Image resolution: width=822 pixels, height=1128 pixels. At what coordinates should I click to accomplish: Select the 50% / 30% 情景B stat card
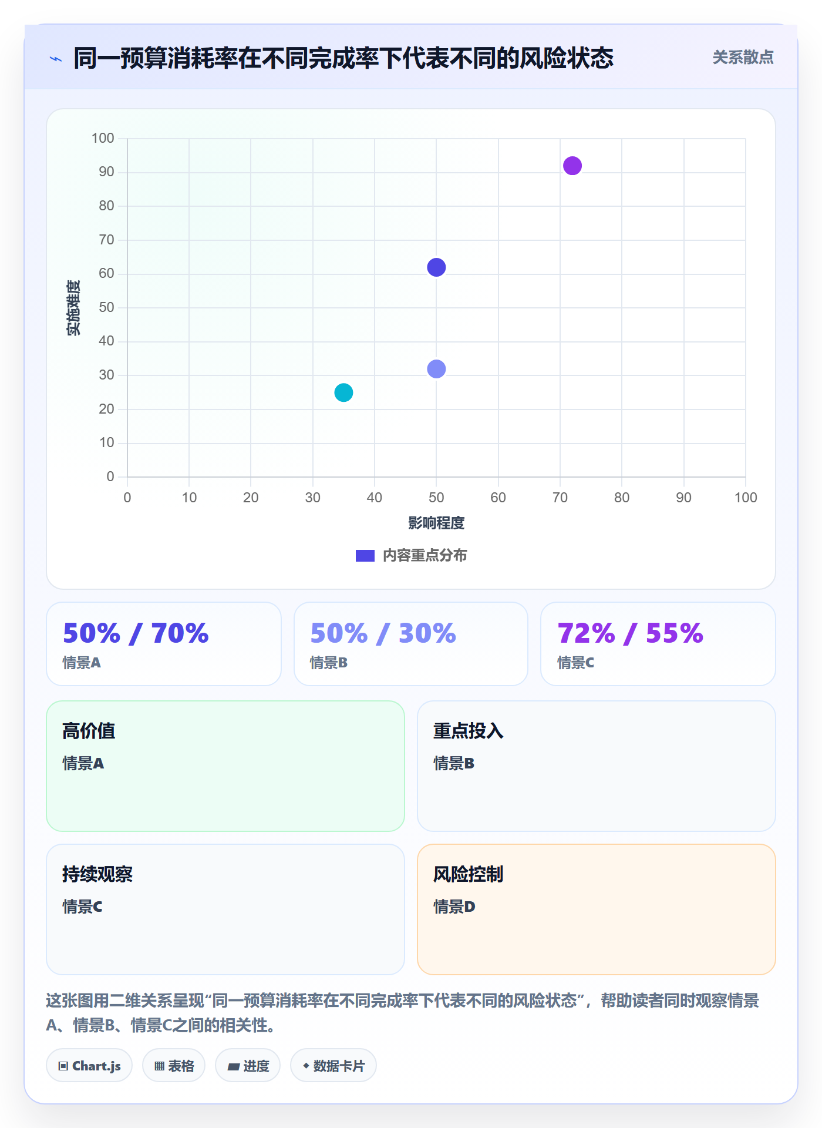click(x=411, y=644)
